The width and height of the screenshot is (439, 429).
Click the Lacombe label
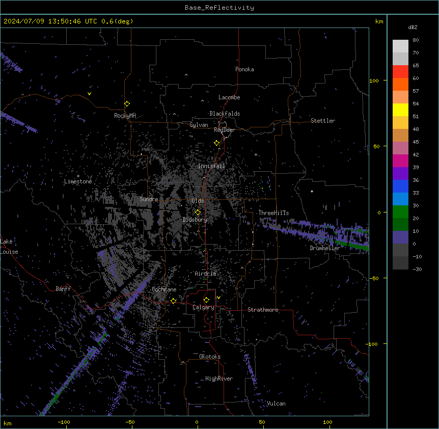point(229,97)
